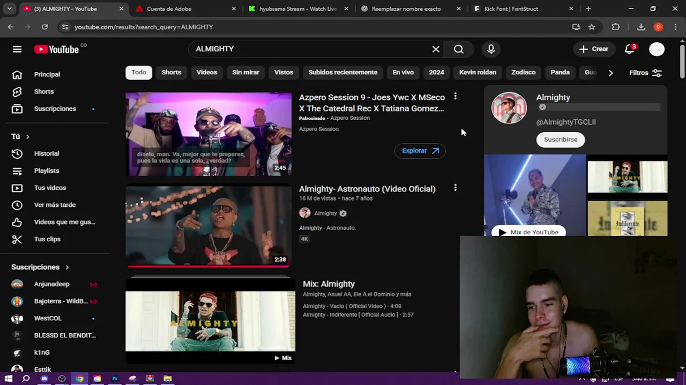Open the notifications bell
The width and height of the screenshot is (686, 385).
630,49
